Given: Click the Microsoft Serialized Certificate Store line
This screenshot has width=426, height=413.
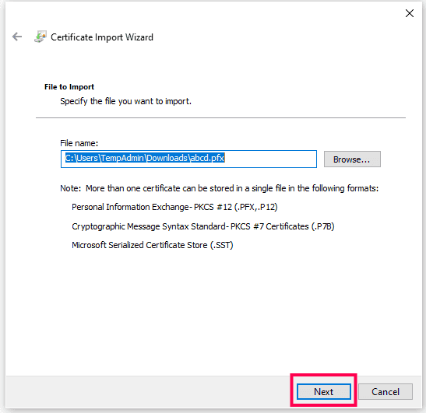Looking at the screenshot, I should pos(153,245).
